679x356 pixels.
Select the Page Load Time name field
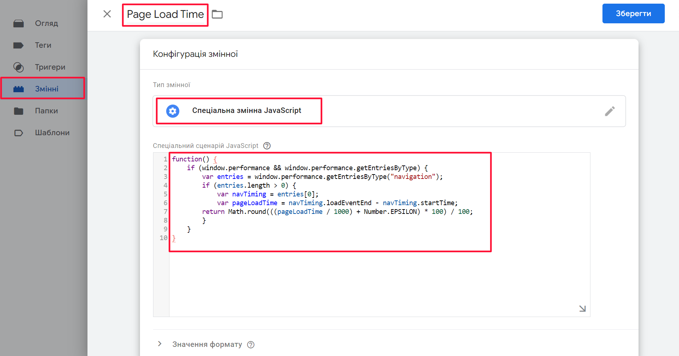point(165,15)
